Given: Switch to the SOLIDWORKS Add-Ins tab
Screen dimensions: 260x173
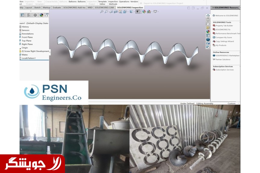Looking at the screenshot, I should (x=74, y=8).
